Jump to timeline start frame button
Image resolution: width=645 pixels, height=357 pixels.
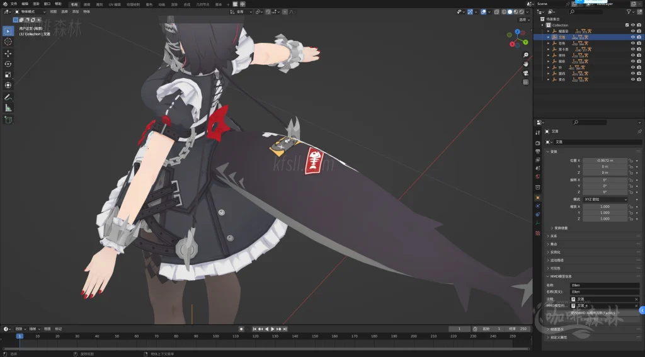pyautogui.click(x=254, y=329)
